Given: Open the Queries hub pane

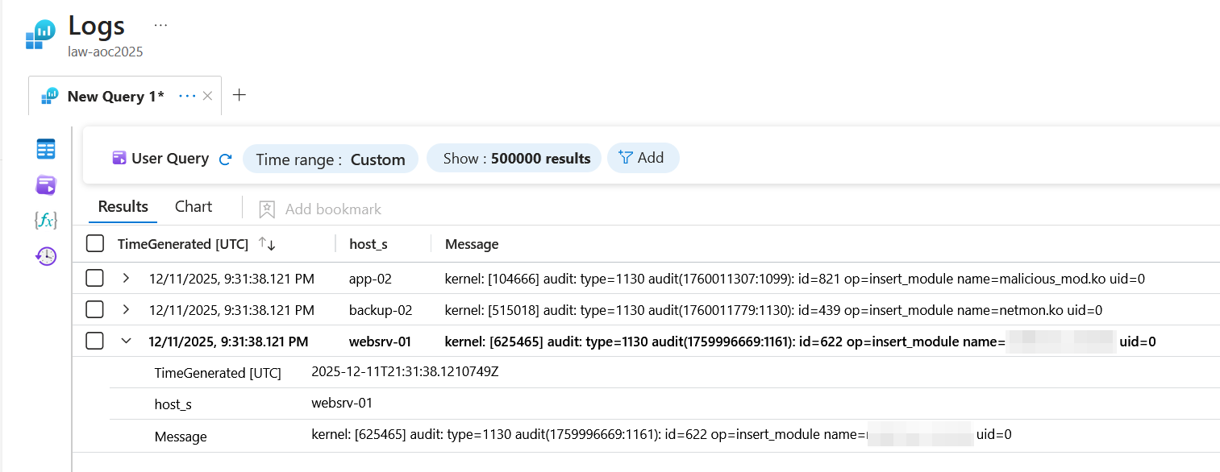Looking at the screenshot, I should pyautogui.click(x=46, y=184).
